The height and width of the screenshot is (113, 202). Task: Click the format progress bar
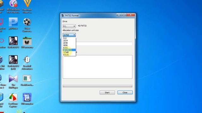98,86
